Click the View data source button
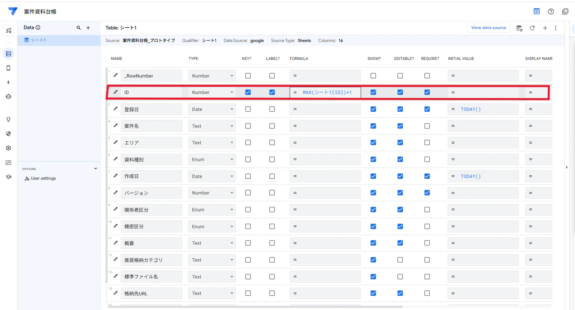Viewport: 575px width, 310px height. coord(488,28)
